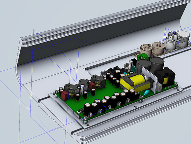
Task: Select the red film capacitor at board's left corner
Action: tap(65, 95)
